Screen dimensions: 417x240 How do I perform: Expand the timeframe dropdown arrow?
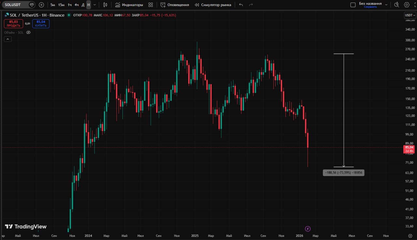pos(95,5)
